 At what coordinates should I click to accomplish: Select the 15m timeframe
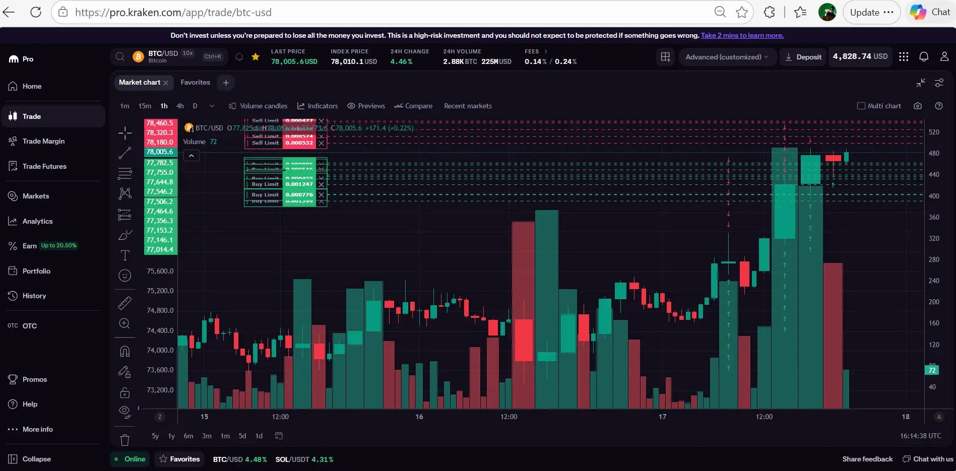coord(145,106)
